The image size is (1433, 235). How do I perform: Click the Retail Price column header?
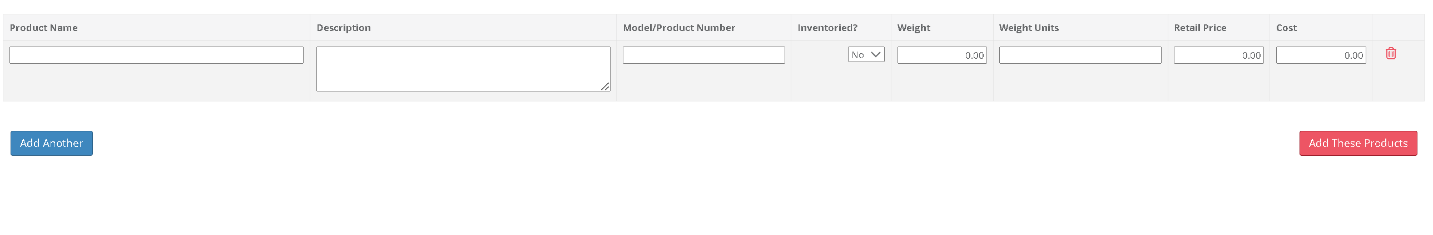pyautogui.click(x=1200, y=28)
